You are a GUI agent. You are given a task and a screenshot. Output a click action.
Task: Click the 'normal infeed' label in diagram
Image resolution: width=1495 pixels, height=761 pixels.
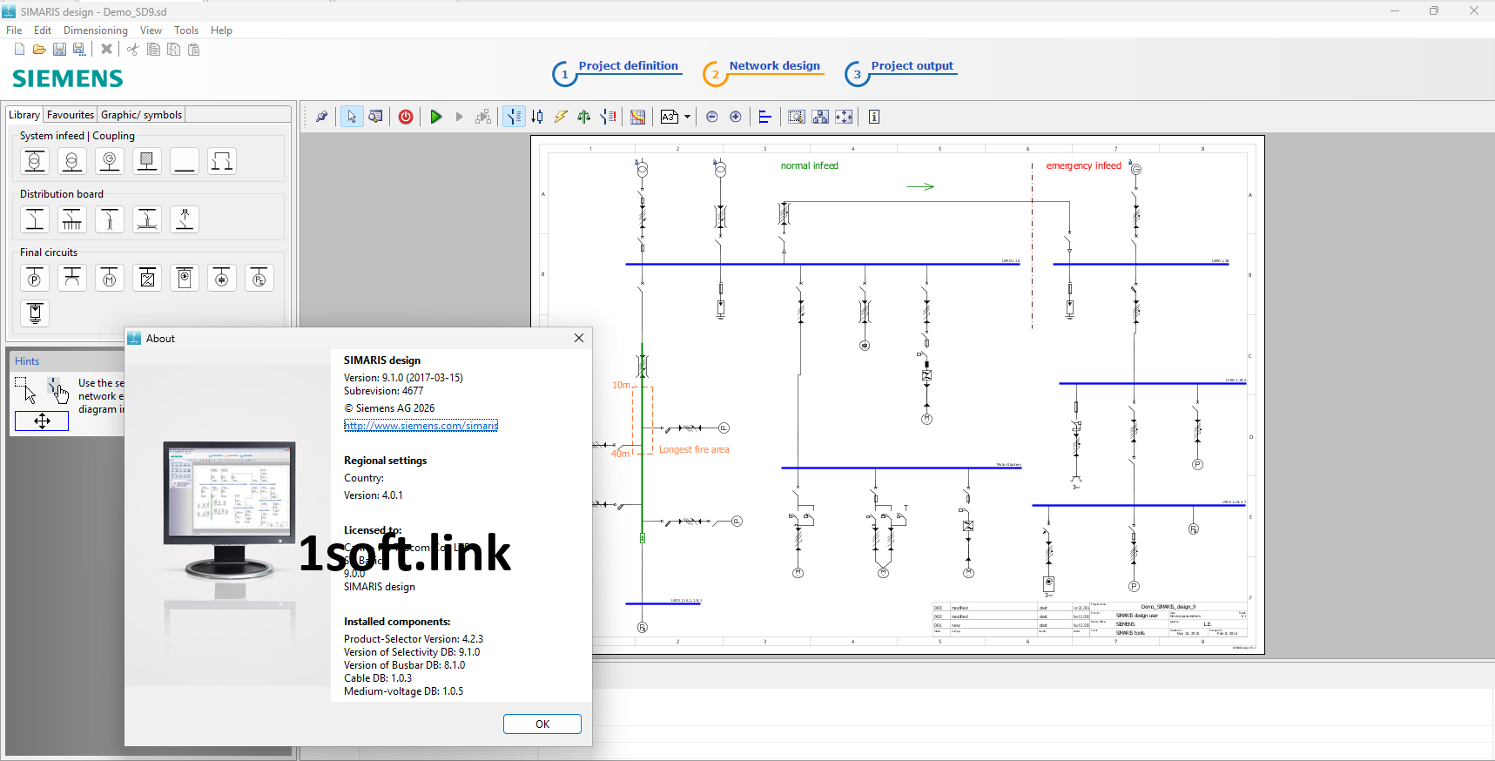coord(809,165)
